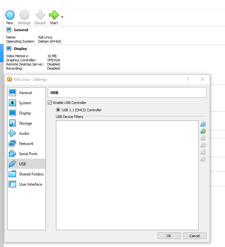Viewport: 225px width, 247px height.
Task: Open the USB settings page
Action: coord(26,164)
